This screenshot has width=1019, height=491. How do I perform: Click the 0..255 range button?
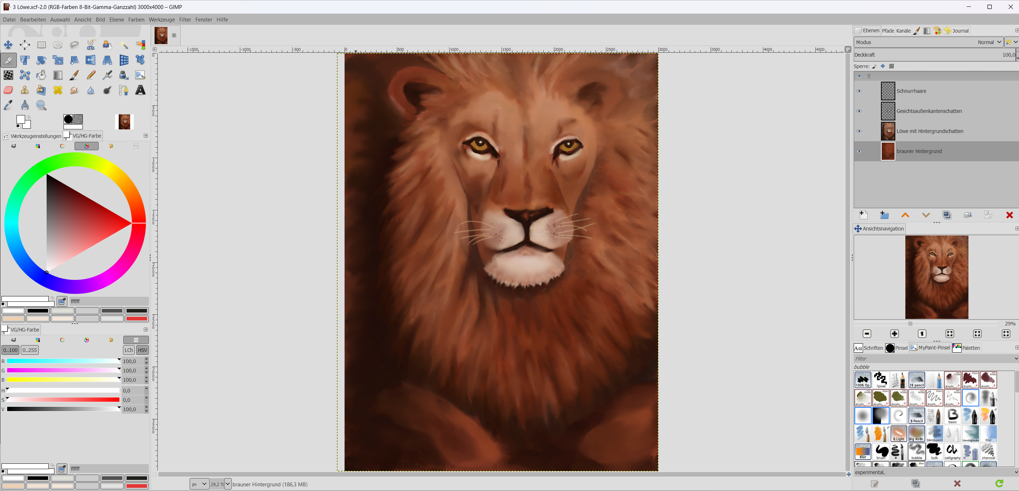pyautogui.click(x=30, y=350)
